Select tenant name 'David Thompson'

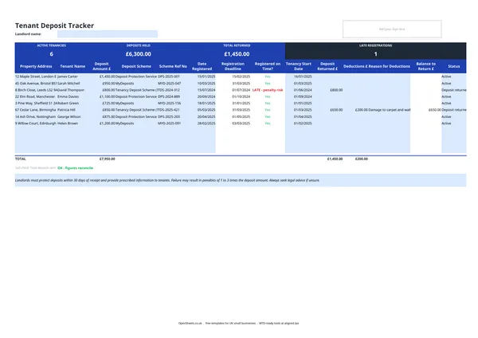click(71, 90)
